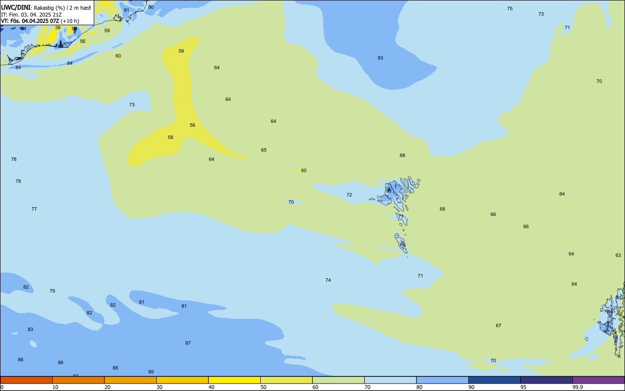Image resolution: width=625 pixels, height=391 pixels.
Task: Click the humidity value 88 on map
Action: click(x=115, y=368)
